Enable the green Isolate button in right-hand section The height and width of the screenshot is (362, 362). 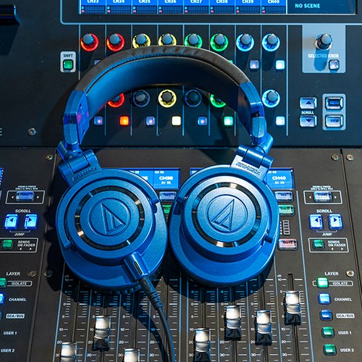pyautogui.click(x=323, y=282)
